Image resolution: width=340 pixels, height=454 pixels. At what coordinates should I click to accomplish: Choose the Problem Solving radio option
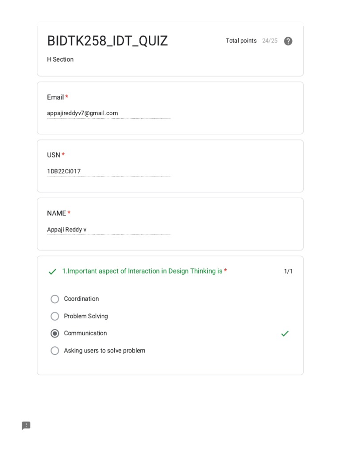55,317
